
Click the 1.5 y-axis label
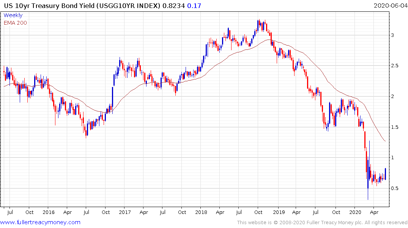pos(395,127)
